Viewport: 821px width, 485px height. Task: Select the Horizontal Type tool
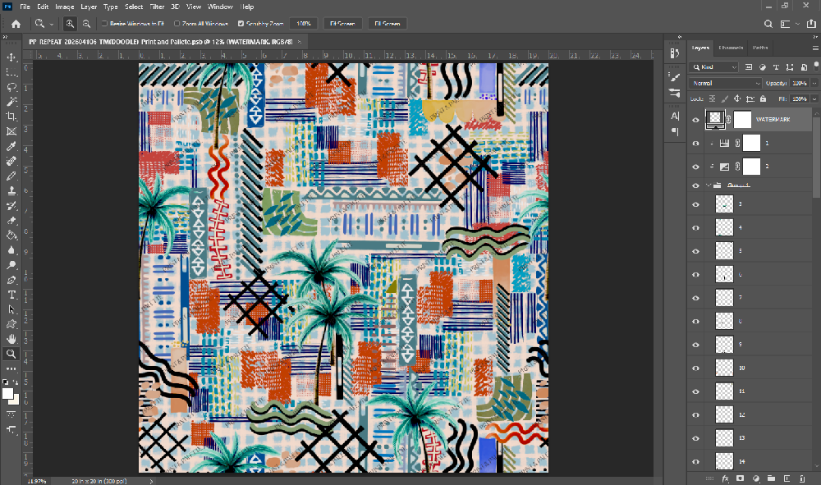click(x=11, y=295)
